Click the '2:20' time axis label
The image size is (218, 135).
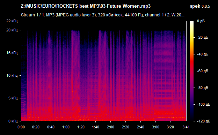(x=125, y=127)
